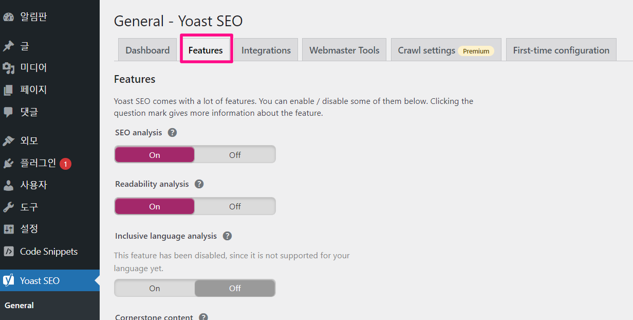
Task: Open the 페이지 menu
Action: click(x=50, y=90)
